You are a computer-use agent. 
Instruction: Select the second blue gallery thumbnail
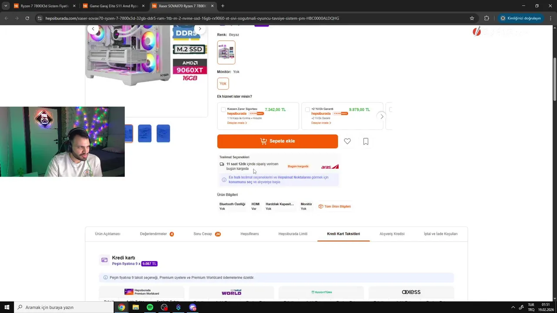tap(145, 133)
